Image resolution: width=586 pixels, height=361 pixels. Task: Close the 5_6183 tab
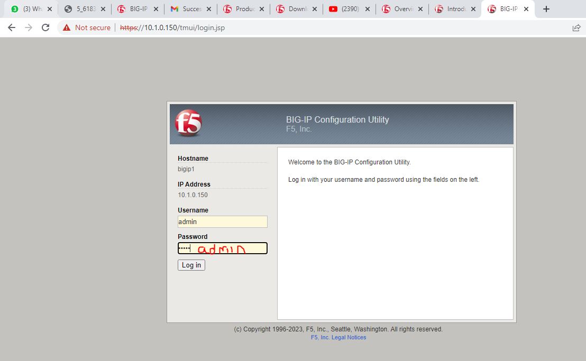[103, 9]
